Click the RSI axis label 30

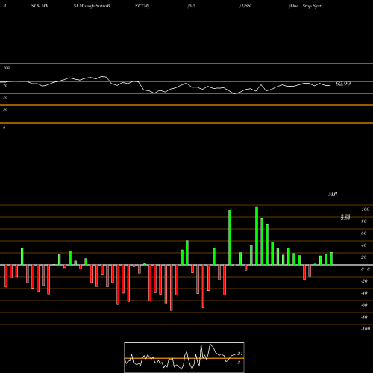coord(5,110)
